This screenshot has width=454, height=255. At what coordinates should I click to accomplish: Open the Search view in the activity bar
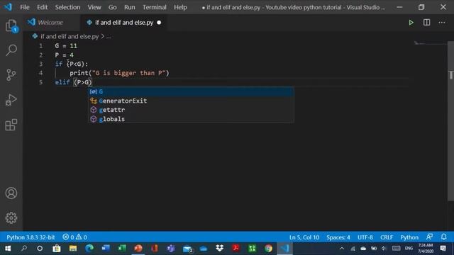11,50
